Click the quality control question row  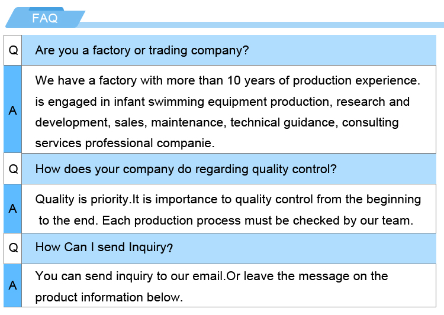(x=186, y=169)
